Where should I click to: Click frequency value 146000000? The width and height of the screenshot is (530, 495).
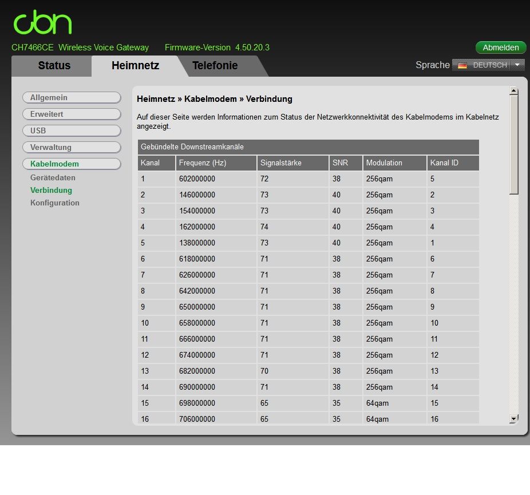tap(197, 195)
